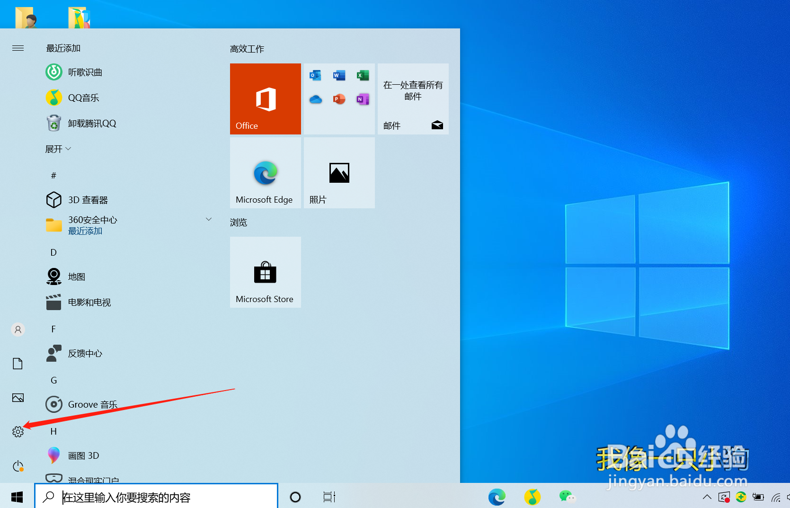Expand the 360安全中心 folder
This screenshot has width=790, height=508.
pyautogui.click(x=128, y=225)
